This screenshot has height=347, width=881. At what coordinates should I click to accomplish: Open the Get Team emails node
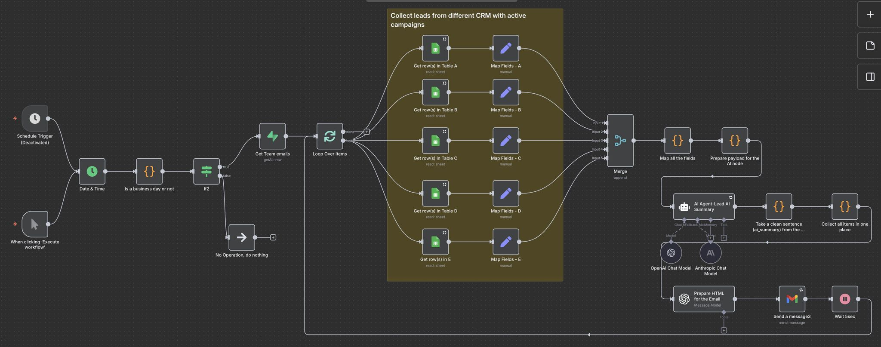272,136
